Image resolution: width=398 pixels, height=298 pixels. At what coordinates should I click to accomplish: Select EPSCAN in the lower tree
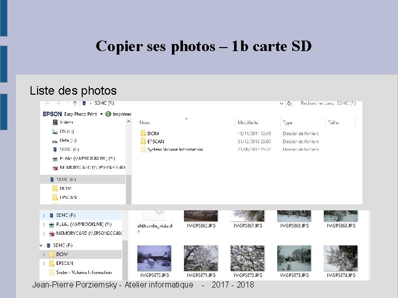(x=65, y=263)
